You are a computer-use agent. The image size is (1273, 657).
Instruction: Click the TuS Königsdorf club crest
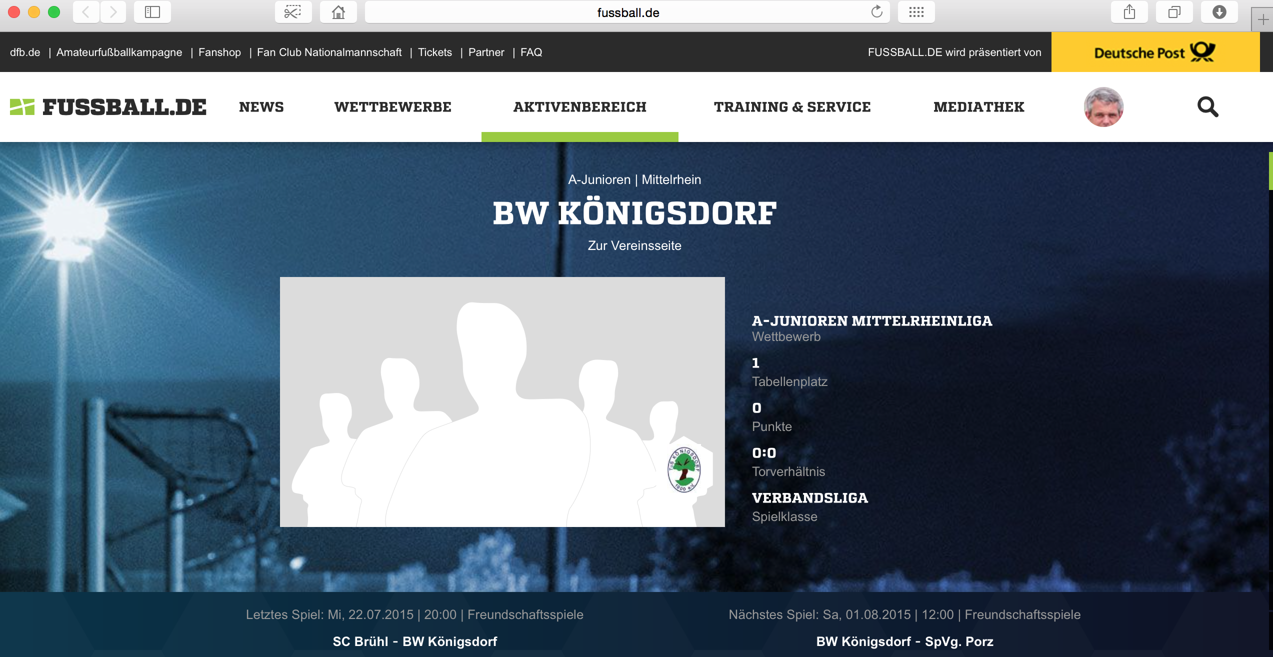click(x=684, y=470)
